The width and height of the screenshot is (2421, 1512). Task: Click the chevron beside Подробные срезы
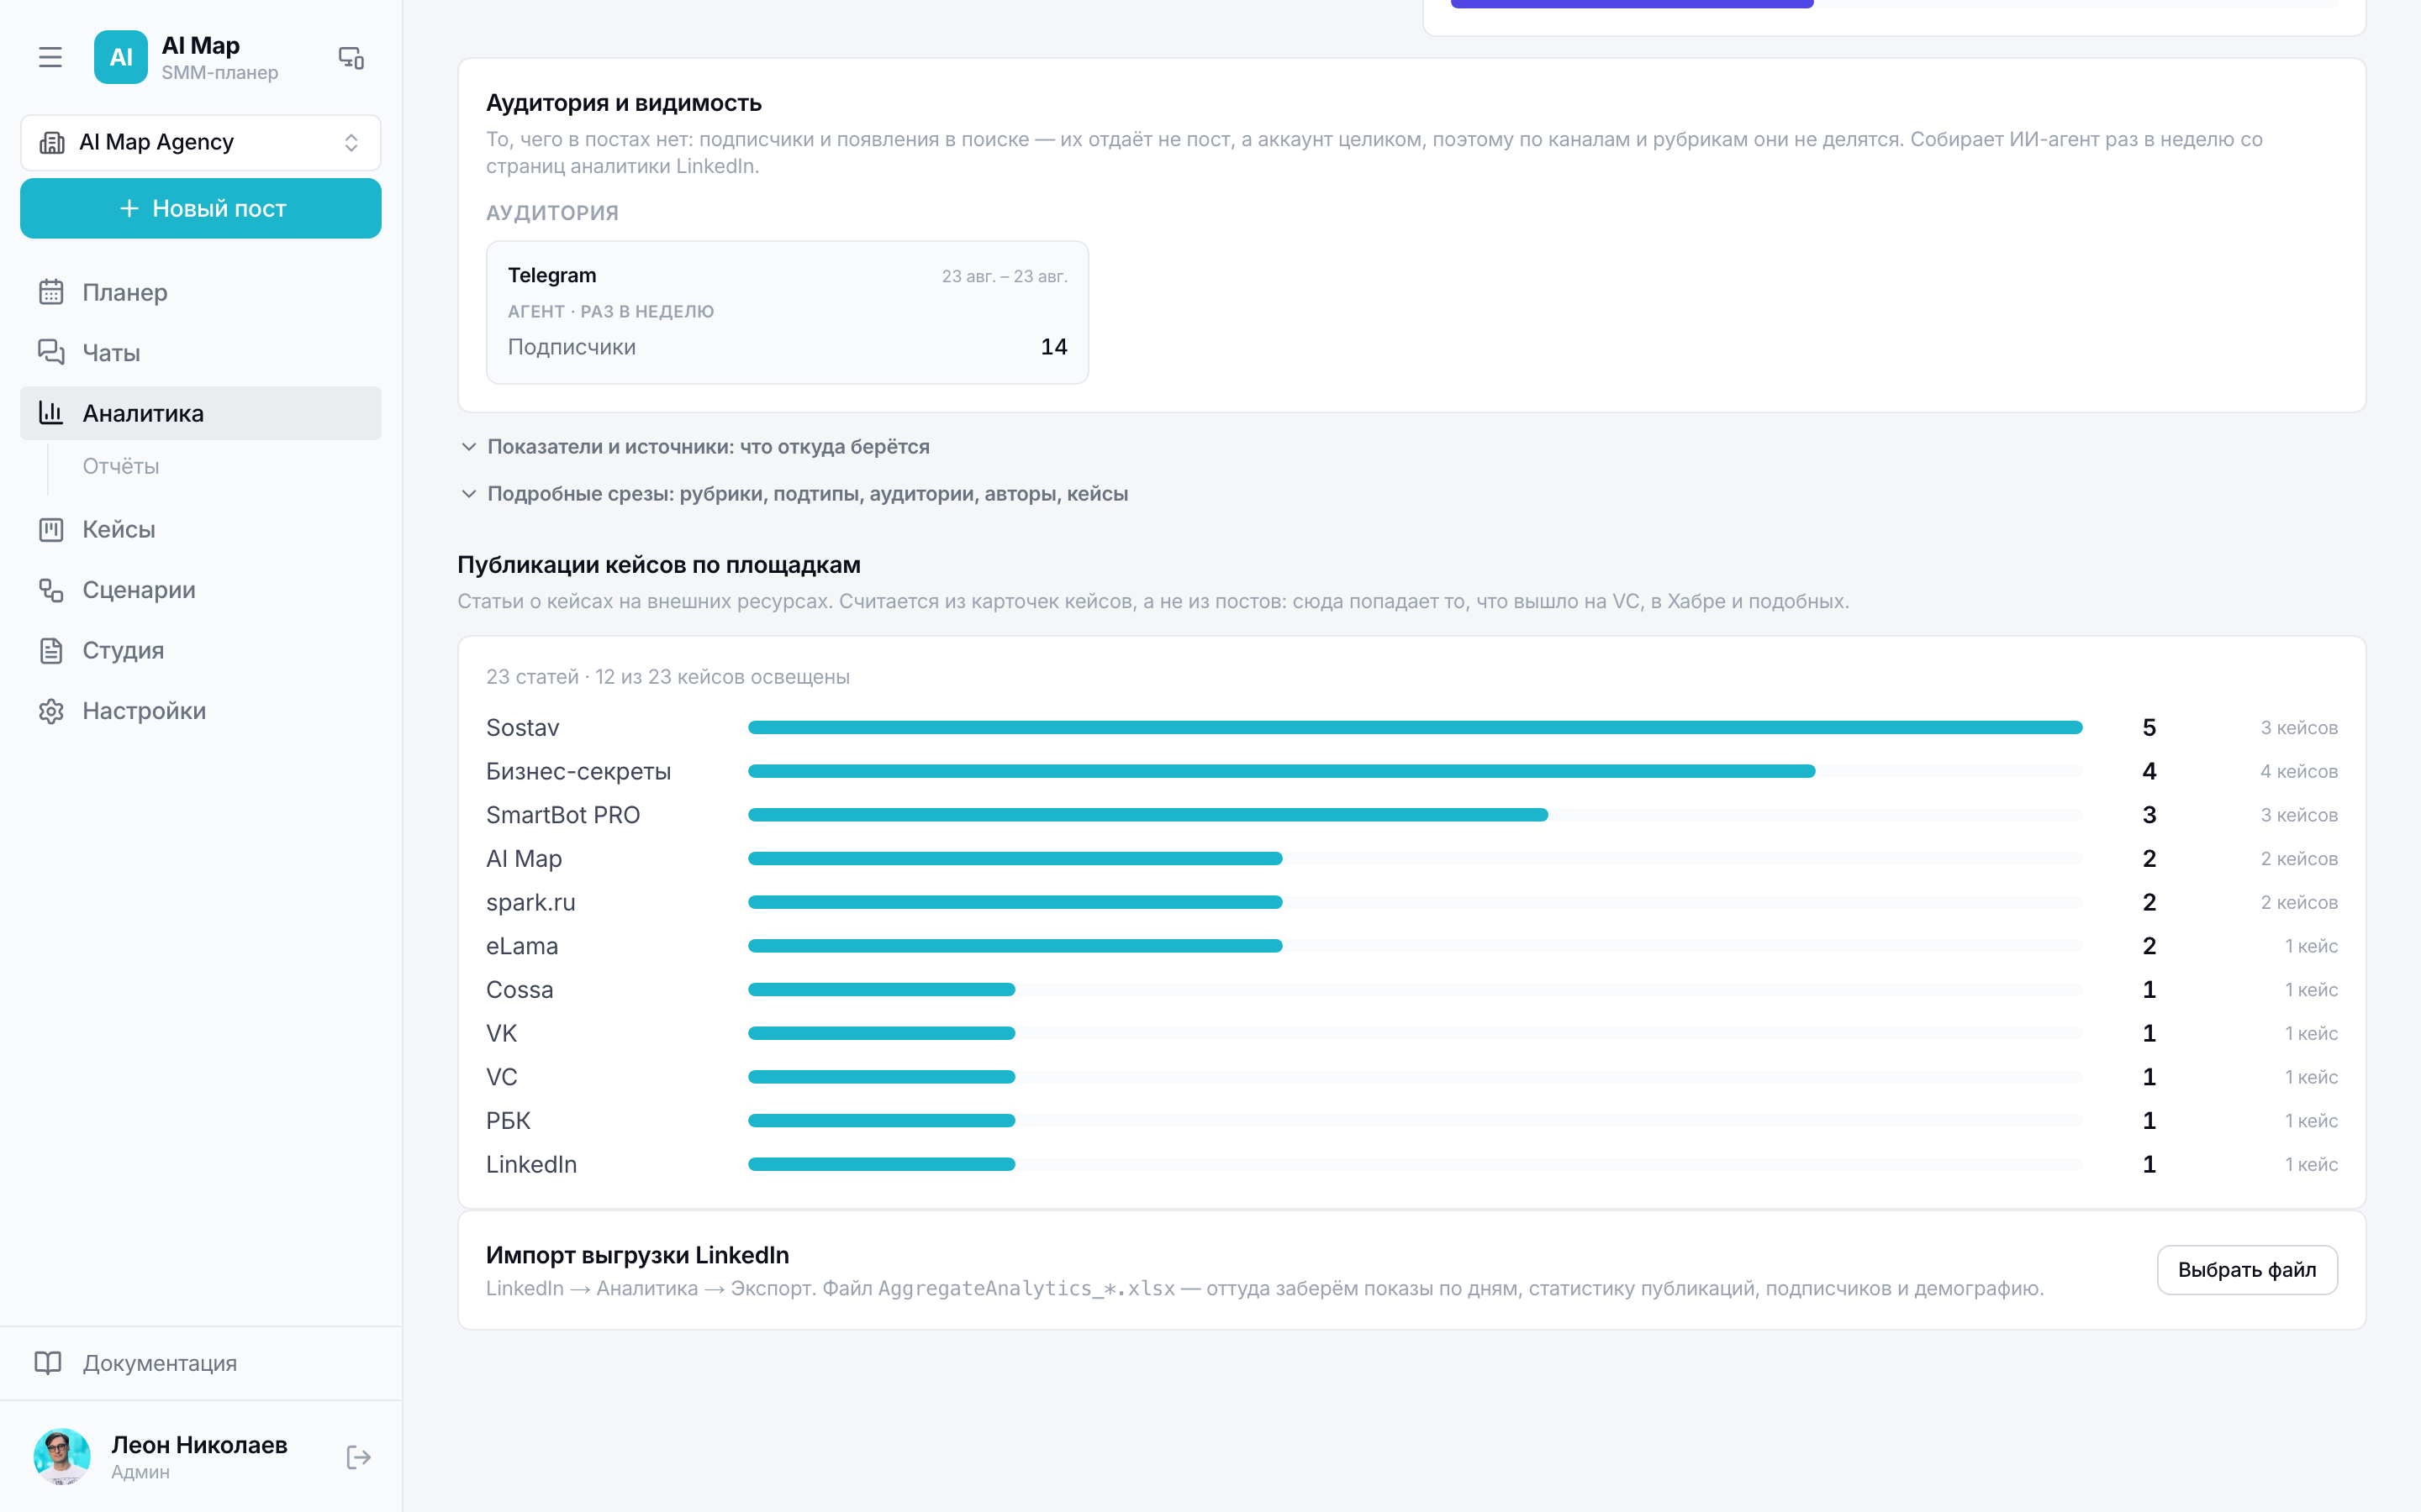tap(468, 493)
